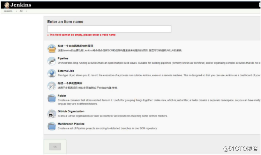Select the Multibranch Pipeline folder icon
The image size is (261, 155).
[x=52, y=126]
